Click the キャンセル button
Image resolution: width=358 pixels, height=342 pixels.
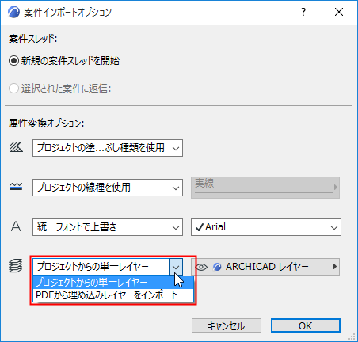[x=227, y=325]
